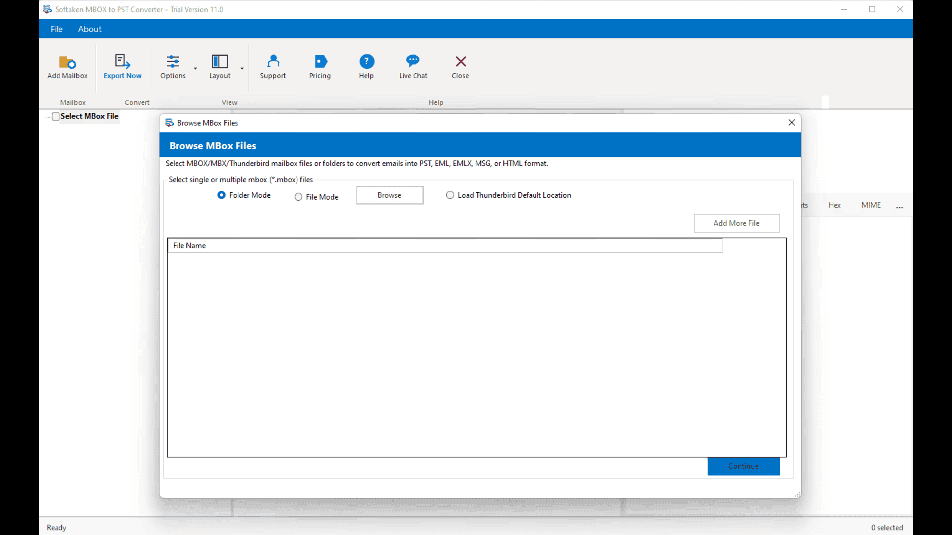Choose Load Thunderbird Default Location option
Screen dimensions: 952x535
coord(450,195)
